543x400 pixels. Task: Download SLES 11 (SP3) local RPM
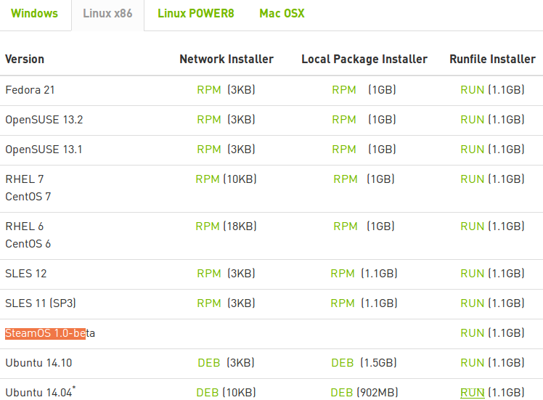[x=343, y=303]
